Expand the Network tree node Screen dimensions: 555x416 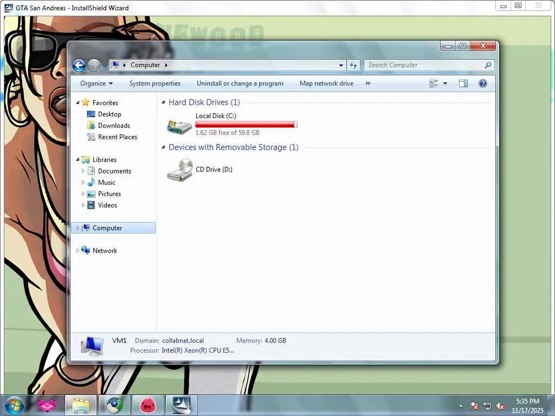click(x=78, y=250)
